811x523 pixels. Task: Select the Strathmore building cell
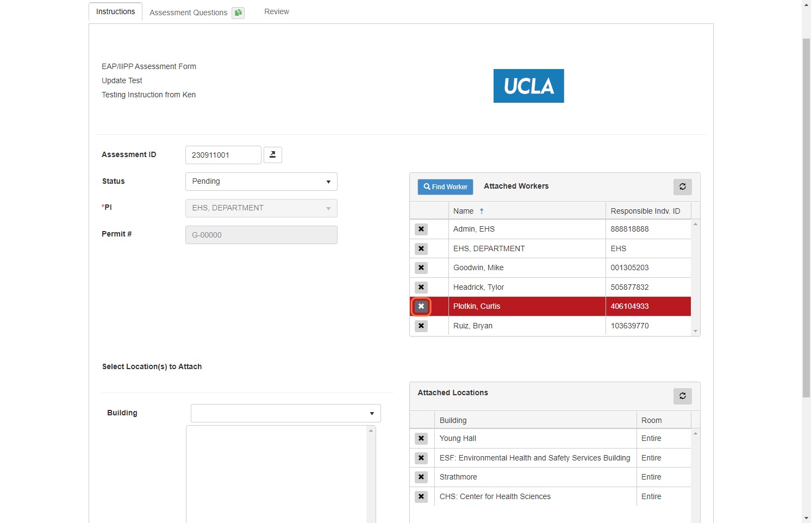click(x=535, y=477)
